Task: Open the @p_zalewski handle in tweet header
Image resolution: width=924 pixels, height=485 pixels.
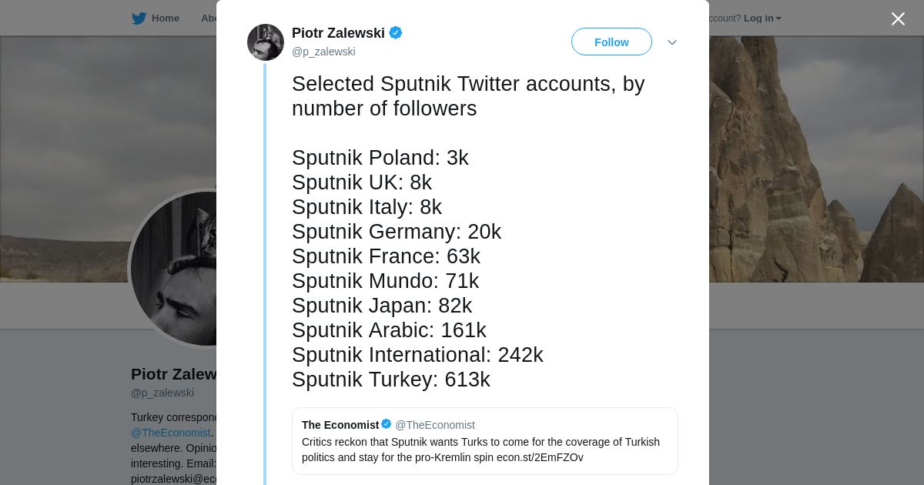Action: coord(323,52)
